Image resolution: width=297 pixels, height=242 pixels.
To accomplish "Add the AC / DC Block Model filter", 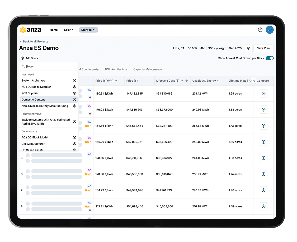I will 75,137.
